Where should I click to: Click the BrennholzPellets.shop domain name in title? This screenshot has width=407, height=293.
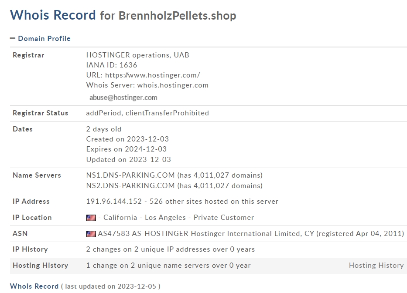[177, 16]
